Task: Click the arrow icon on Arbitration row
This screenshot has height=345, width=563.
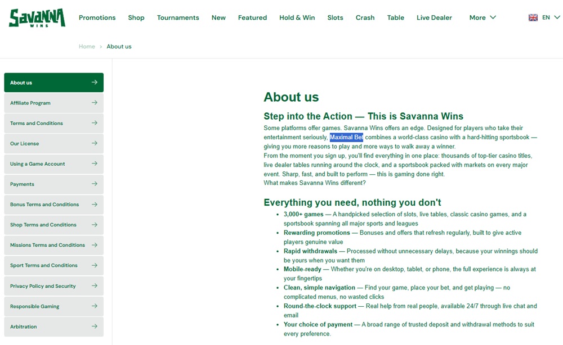Action: (95, 326)
